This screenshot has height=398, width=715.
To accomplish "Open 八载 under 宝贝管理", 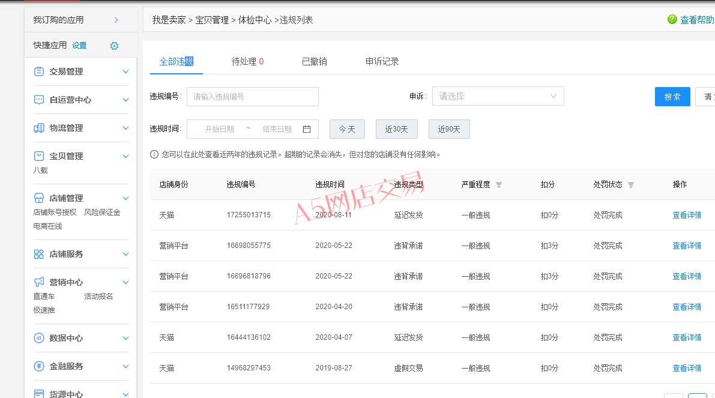I will 40,170.
